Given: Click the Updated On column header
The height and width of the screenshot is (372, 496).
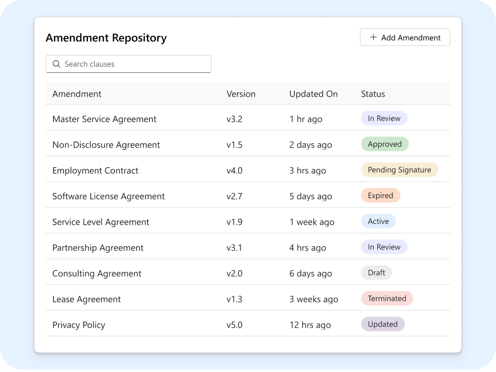Looking at the screenshot, I should 313,94.
